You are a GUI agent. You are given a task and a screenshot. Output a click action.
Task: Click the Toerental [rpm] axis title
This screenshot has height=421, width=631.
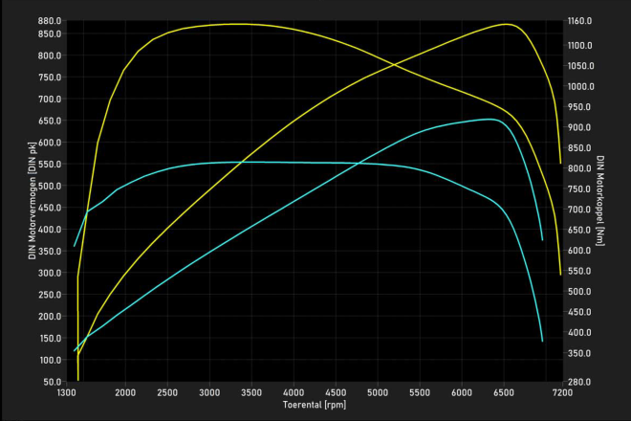(x=315, y=406)
